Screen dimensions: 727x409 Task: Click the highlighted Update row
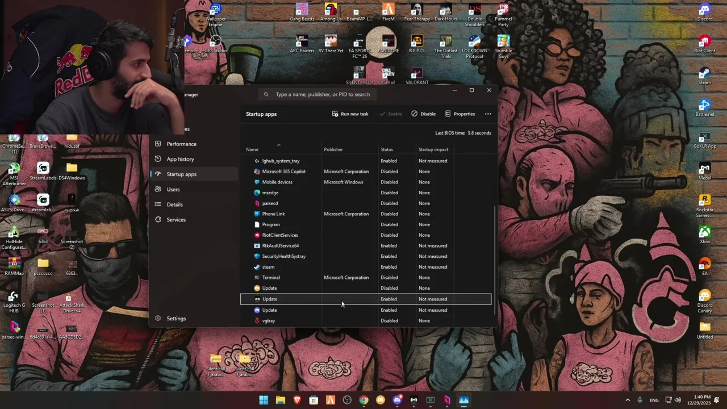pyautogui.click(x=366, y=299)
